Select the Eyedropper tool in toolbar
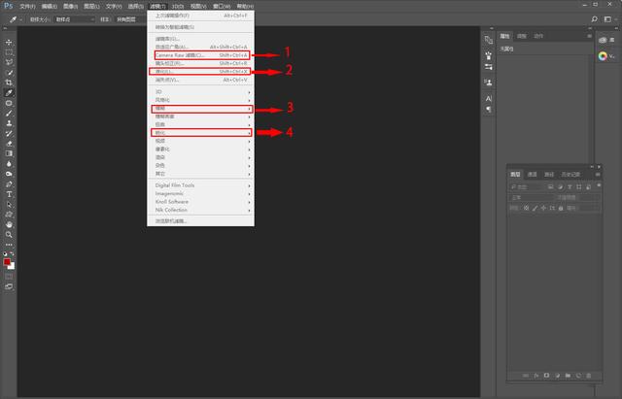 9,93
